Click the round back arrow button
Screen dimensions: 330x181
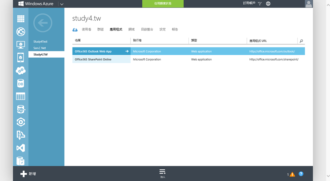[x=43, y=23]
